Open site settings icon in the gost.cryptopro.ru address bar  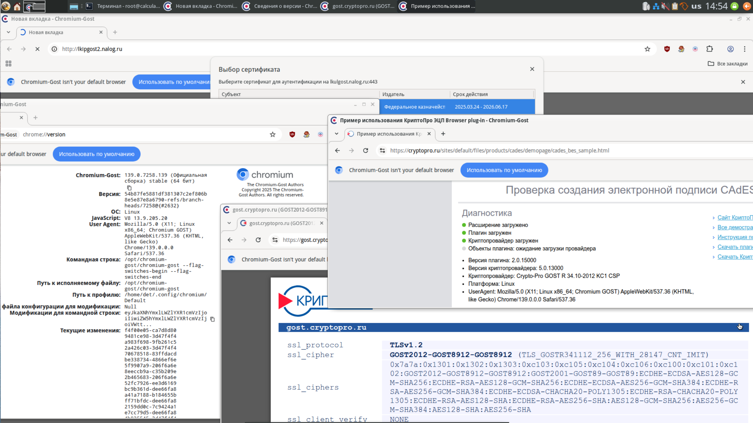tap(275, 240)
